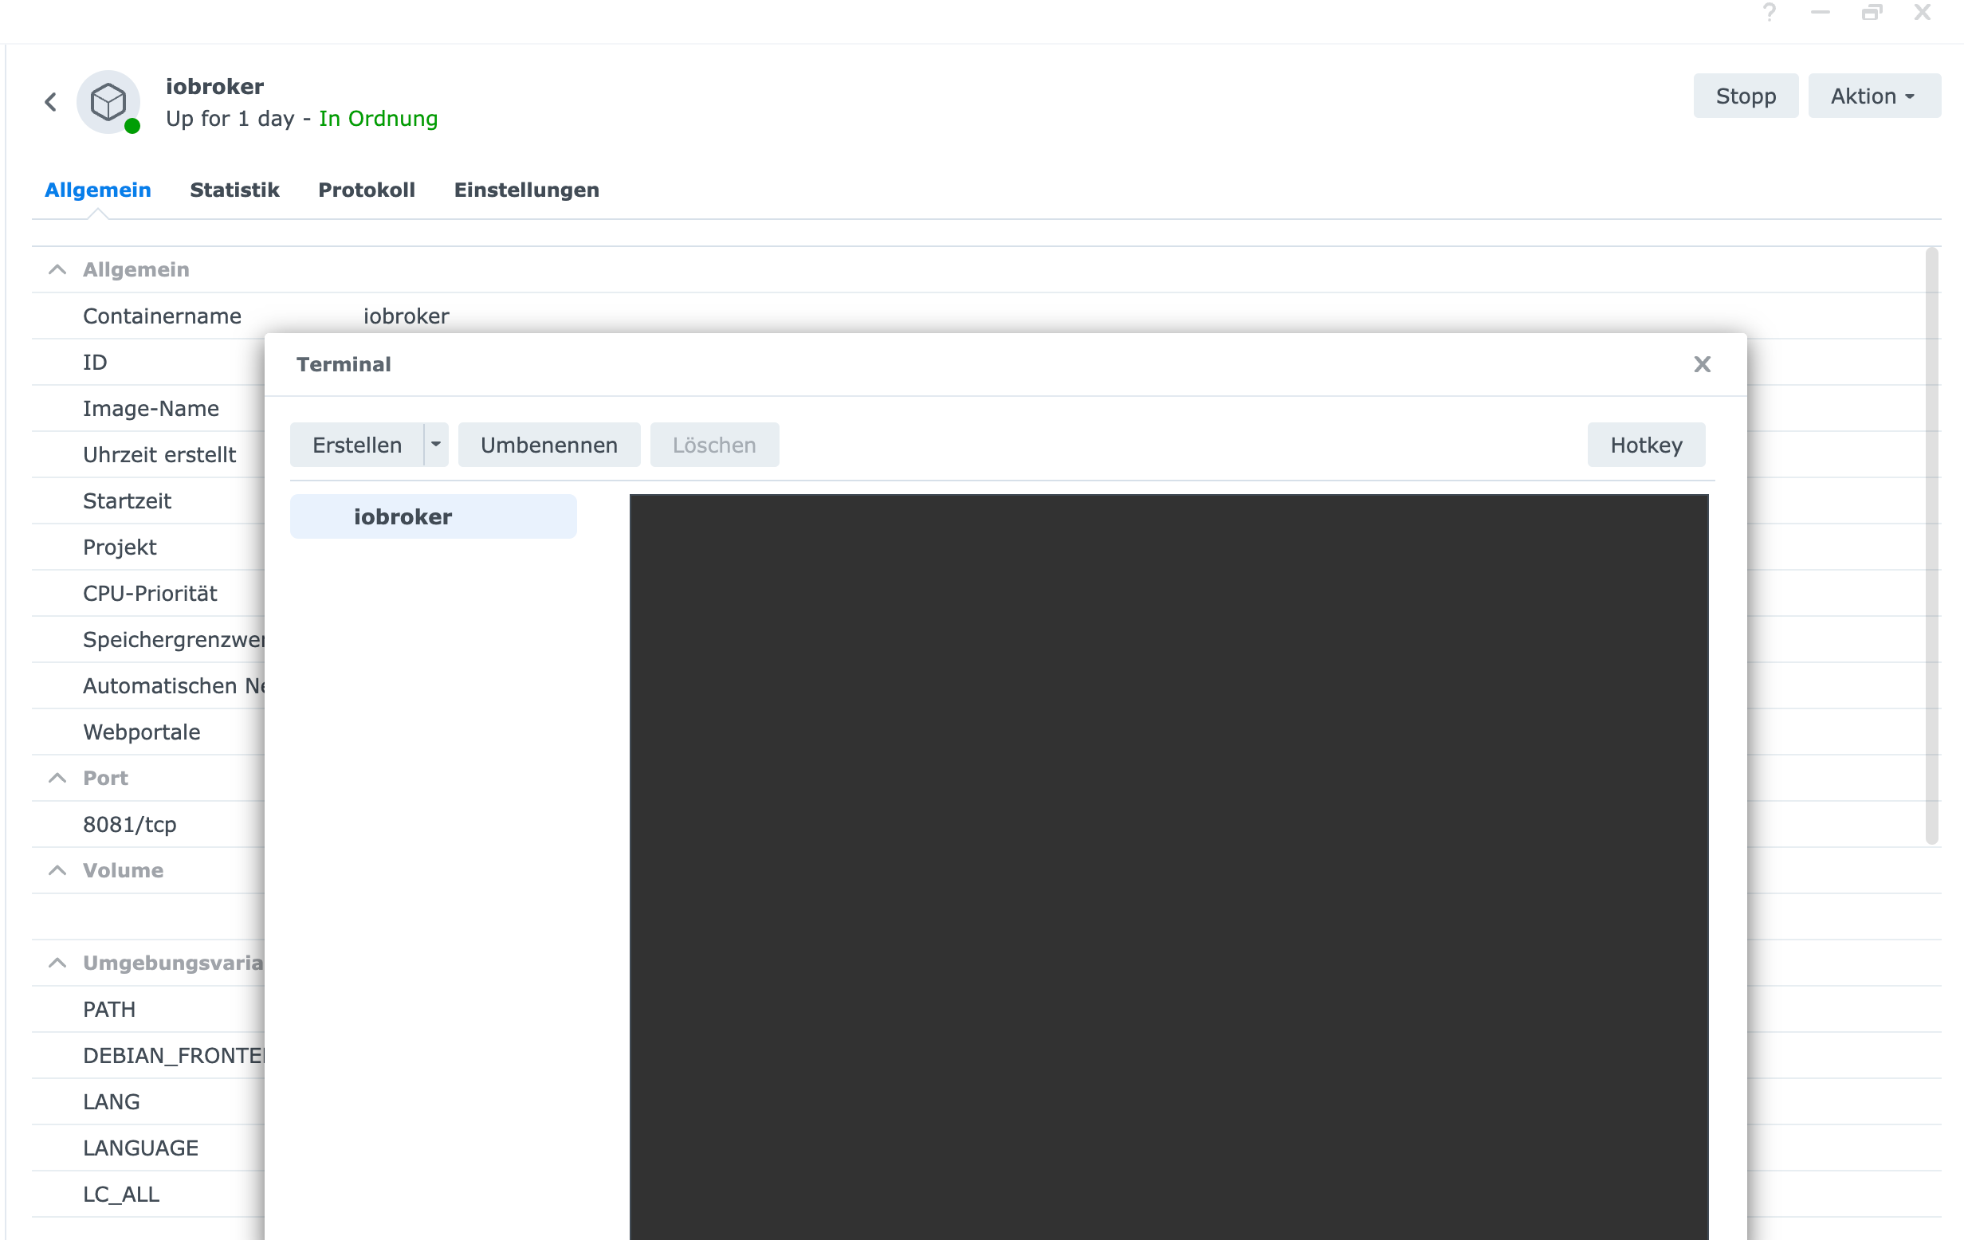Go to the Einstellungen tab
Screen dimensions: 1964x1240
pyautogui.click(x=526, y=190)
